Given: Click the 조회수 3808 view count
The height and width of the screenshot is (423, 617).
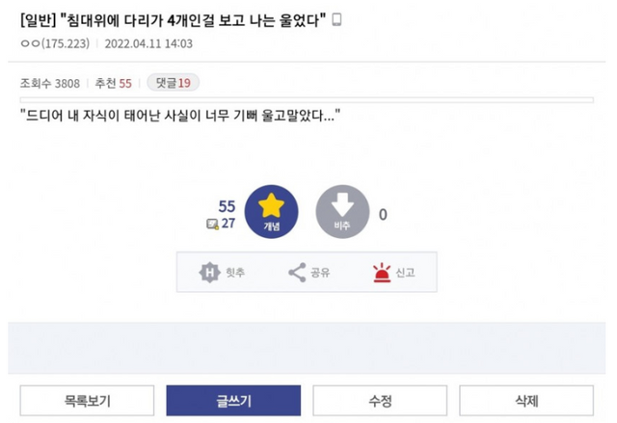Looking at the screenshot, I should click(49, 83).
